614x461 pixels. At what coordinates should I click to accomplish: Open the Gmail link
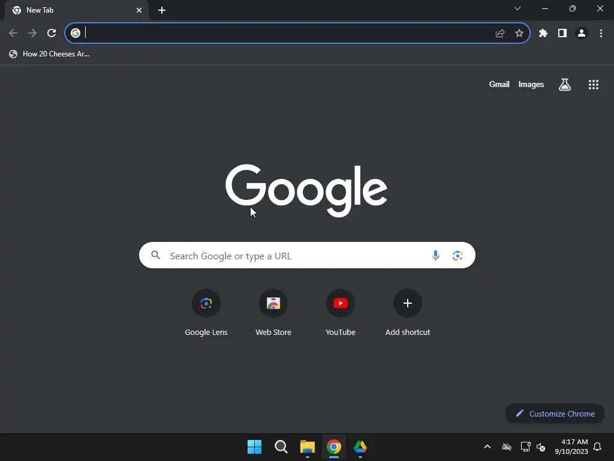pos(499,84)
